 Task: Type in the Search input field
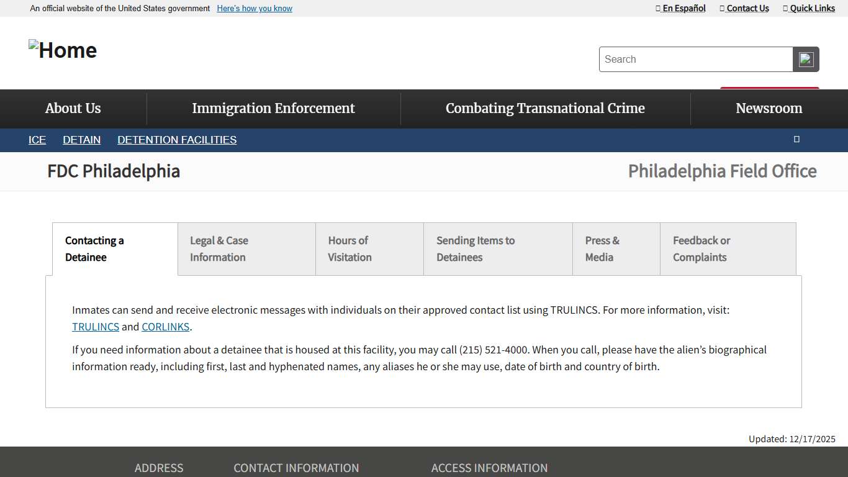tap(695, 60)
